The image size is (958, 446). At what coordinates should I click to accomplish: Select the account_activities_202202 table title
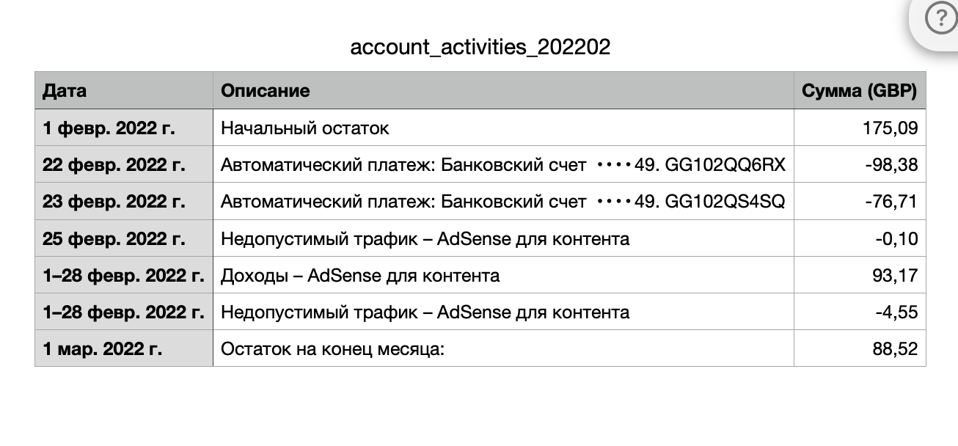tap(480, 47)
